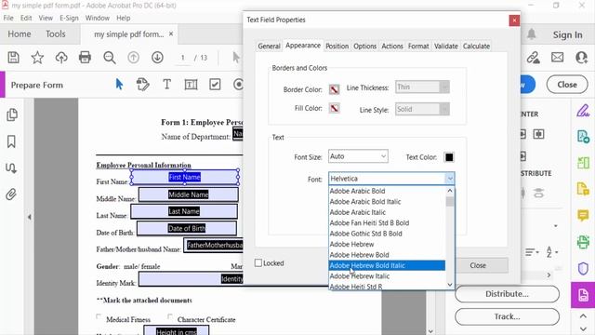Select Adobe Hebrew Bold Italic font
Viewport: 595px width, 335px height.
click(x=387, y=265)
